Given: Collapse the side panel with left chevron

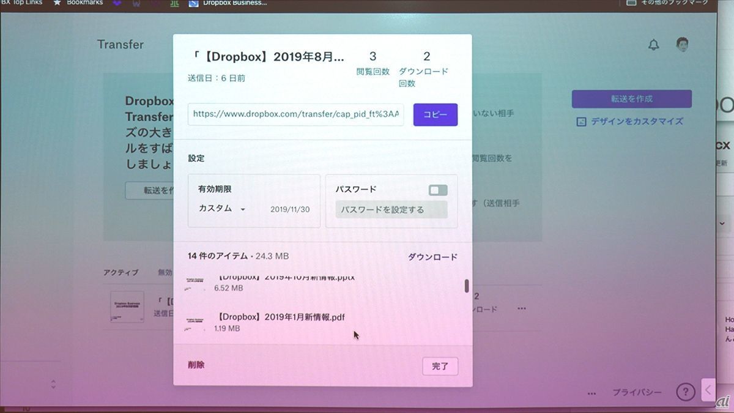Looking at the screenshot, I should click(x=709, y=389).
